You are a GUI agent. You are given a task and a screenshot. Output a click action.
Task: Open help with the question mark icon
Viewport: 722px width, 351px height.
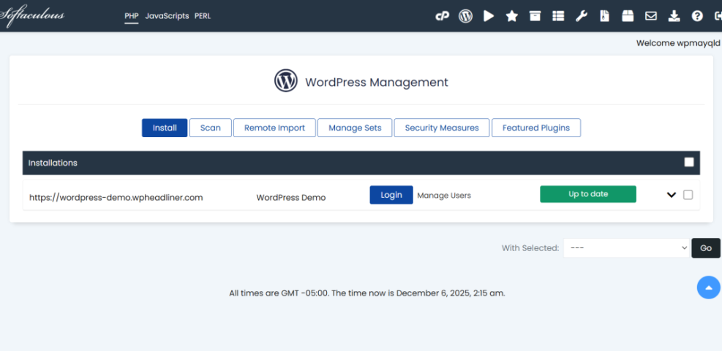click(x=697, y=16)
